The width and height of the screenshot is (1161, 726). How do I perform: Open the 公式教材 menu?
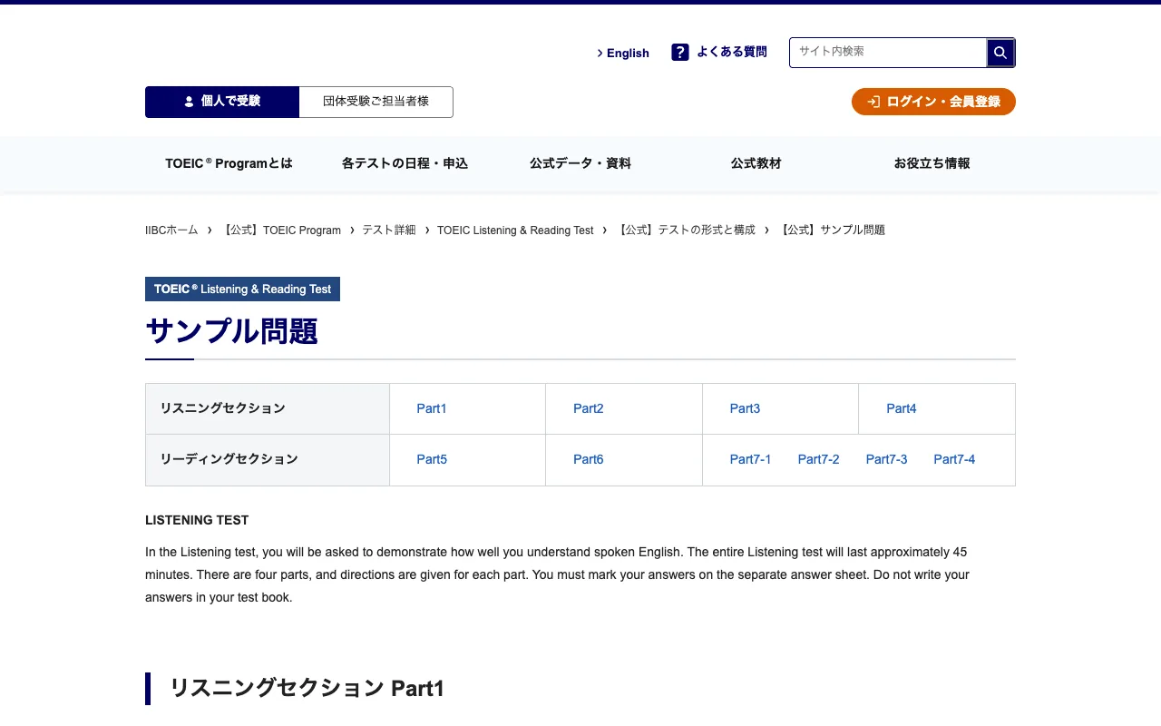[x=756, y=163]
